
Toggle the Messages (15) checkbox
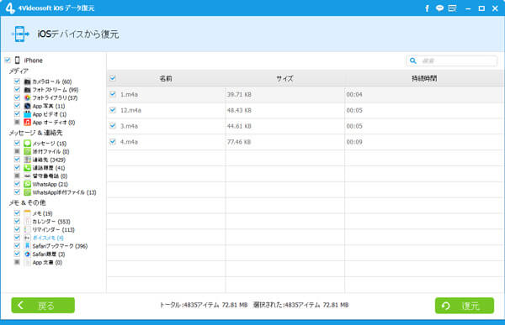17,143
